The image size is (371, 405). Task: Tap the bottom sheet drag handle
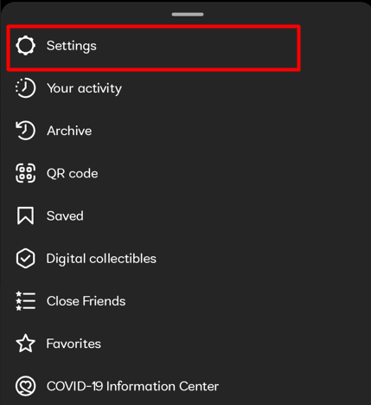[x=188, y=15]
